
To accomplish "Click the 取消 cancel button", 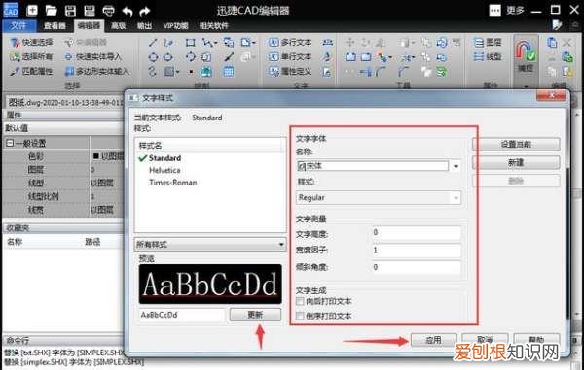I will (x=485, y=340).
